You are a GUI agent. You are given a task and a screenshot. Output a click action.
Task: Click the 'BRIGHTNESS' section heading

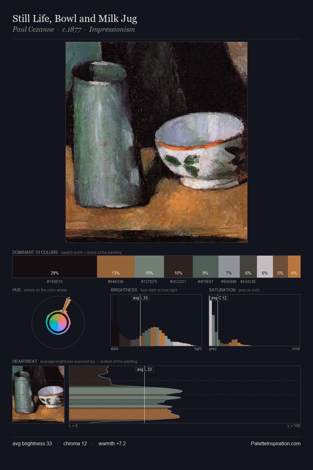click(124, 290)
